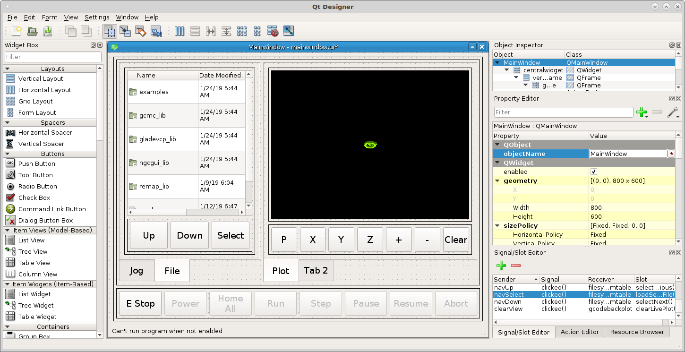This screenshot has height=352, width=685.
Task: Click the Z view button under the plot
Action: [370, 240]
